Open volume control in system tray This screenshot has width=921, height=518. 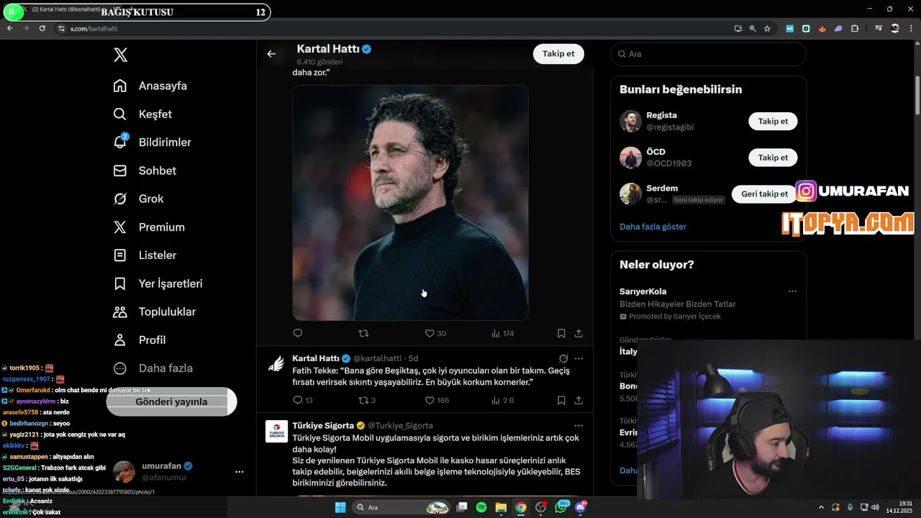click(875, 507)
